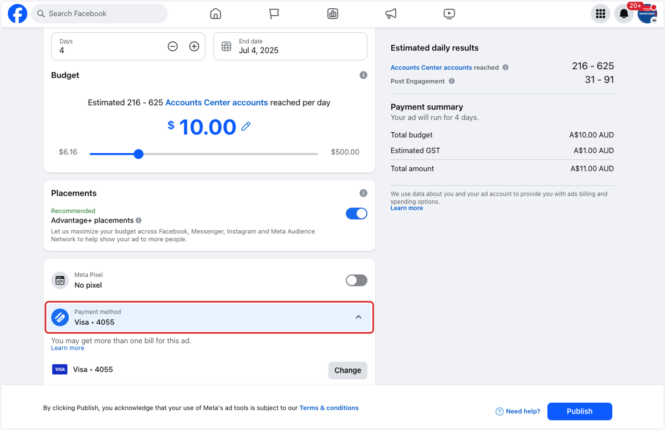Turn off Advantage+ placements toggle
This screenshot has height=430, width=665.
pyautogui.click(x=356, y=214)
